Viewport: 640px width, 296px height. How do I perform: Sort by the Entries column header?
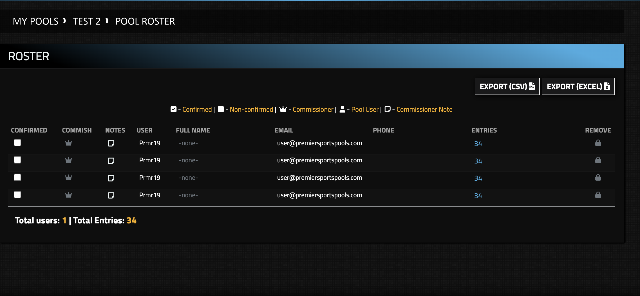(484, 130)
